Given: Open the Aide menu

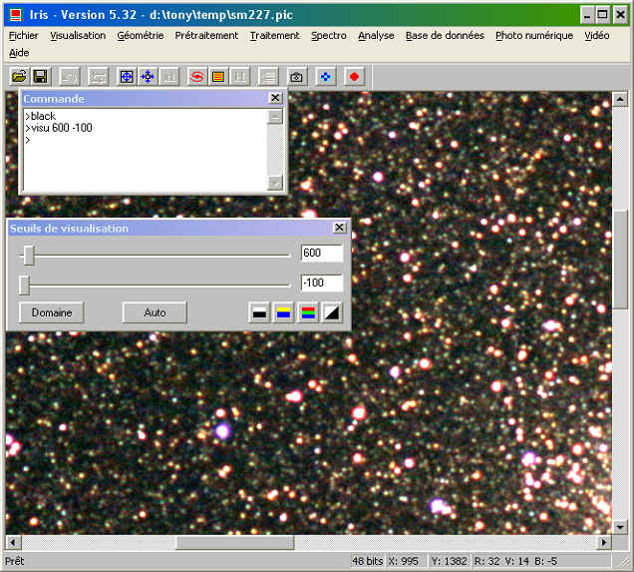Looking at the screenshot, I should click(x=19, y=53).
